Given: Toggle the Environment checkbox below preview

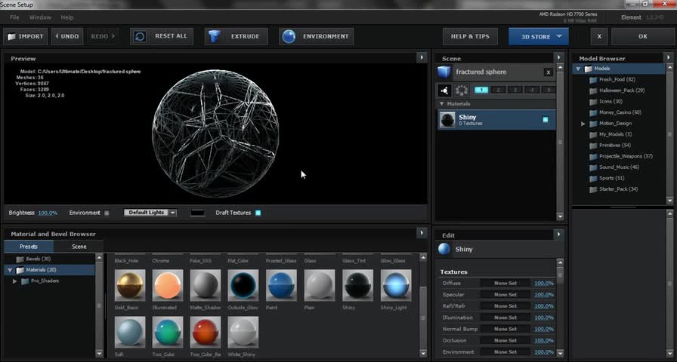Looking at the screenshot, I should tap(107, 213).
